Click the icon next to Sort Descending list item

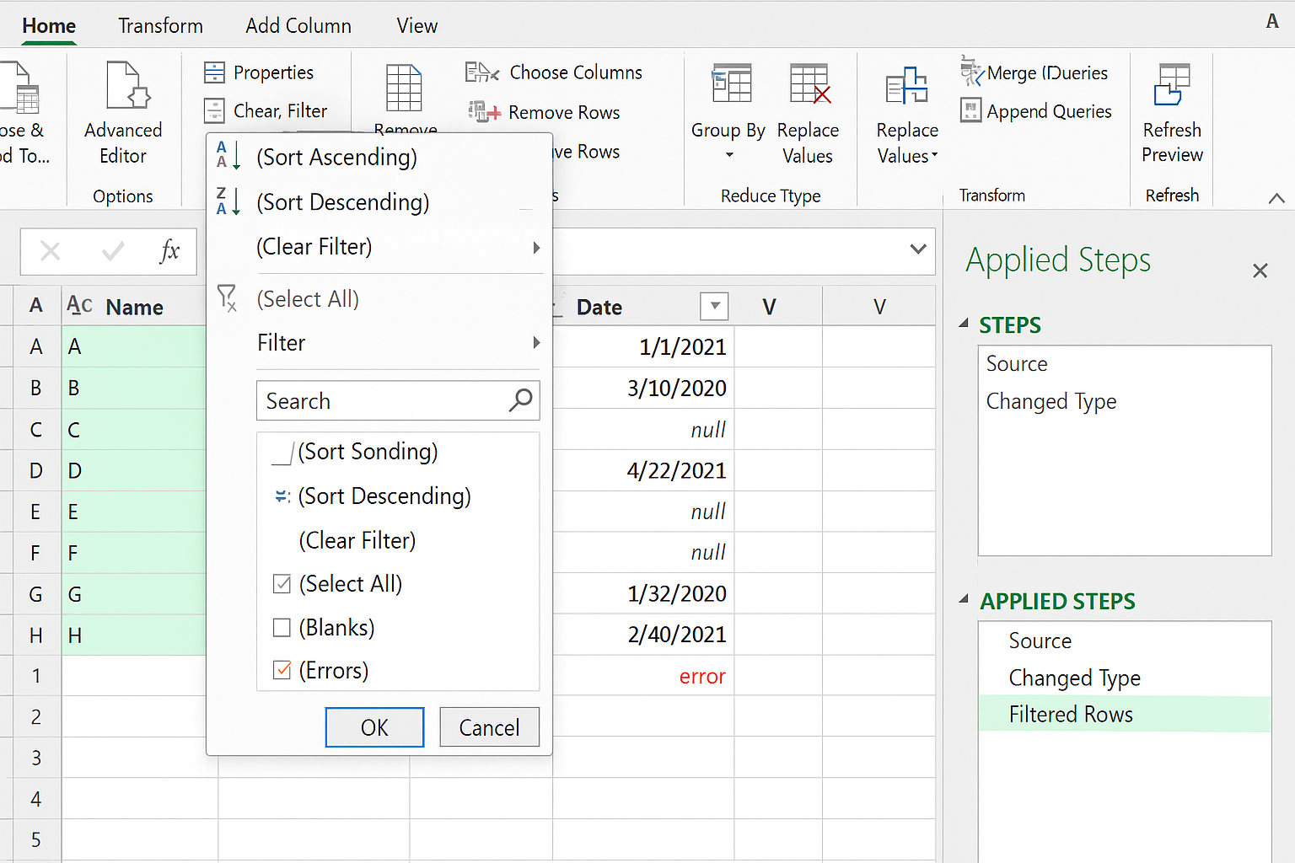pos(282,496)
